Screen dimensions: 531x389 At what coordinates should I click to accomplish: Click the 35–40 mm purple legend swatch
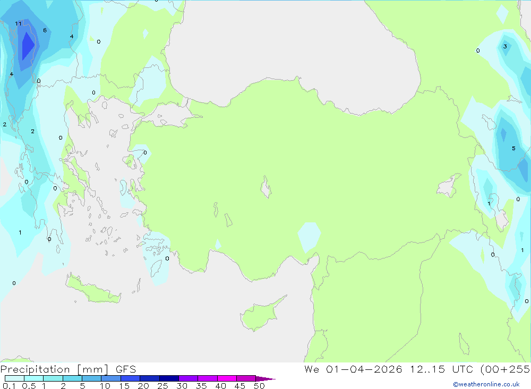coord(207,378)
